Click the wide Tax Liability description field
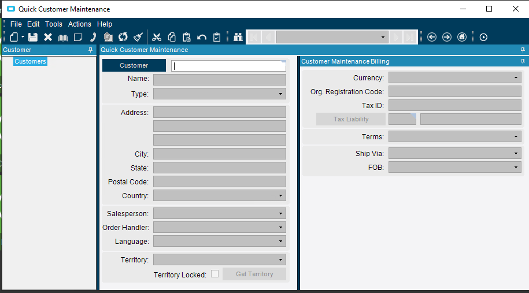529x293 pixels. pyautogui.click(x=471, y=119)
